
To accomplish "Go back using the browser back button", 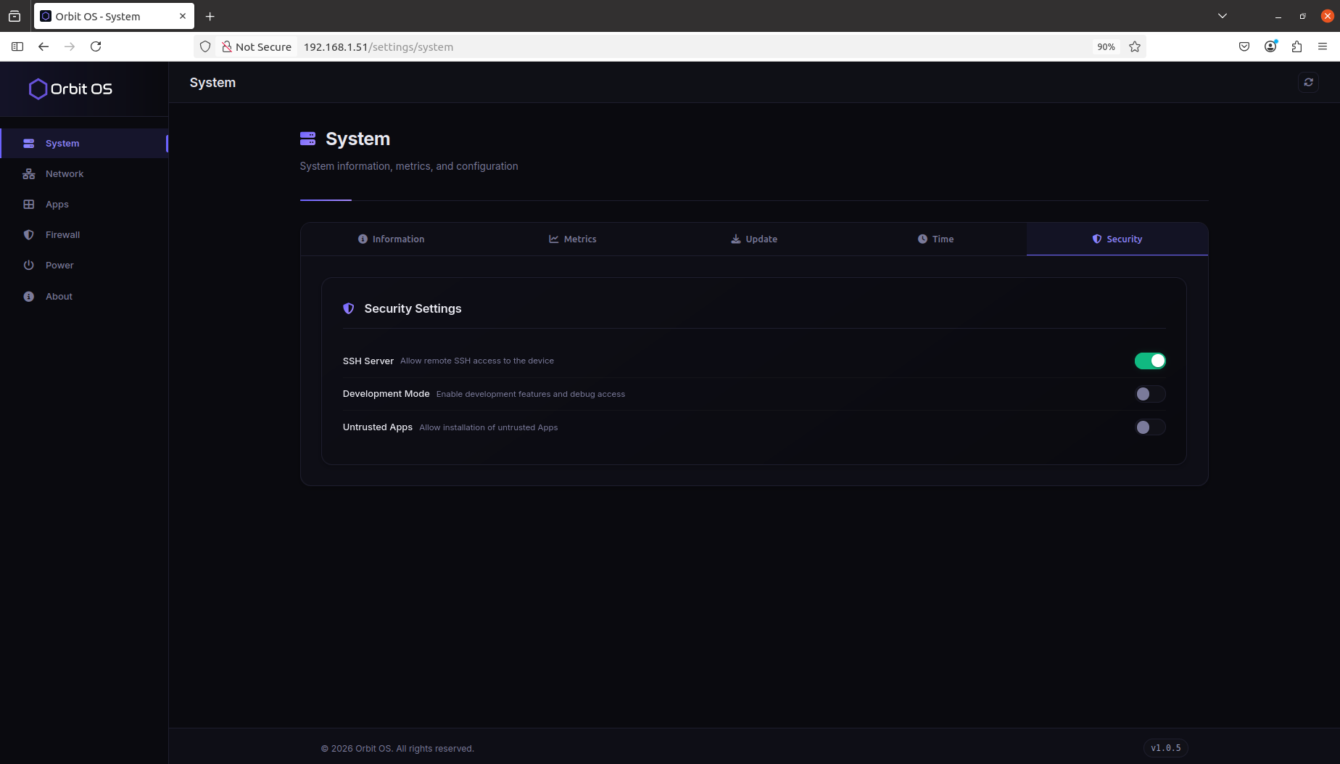I will (x=44, y=46).
